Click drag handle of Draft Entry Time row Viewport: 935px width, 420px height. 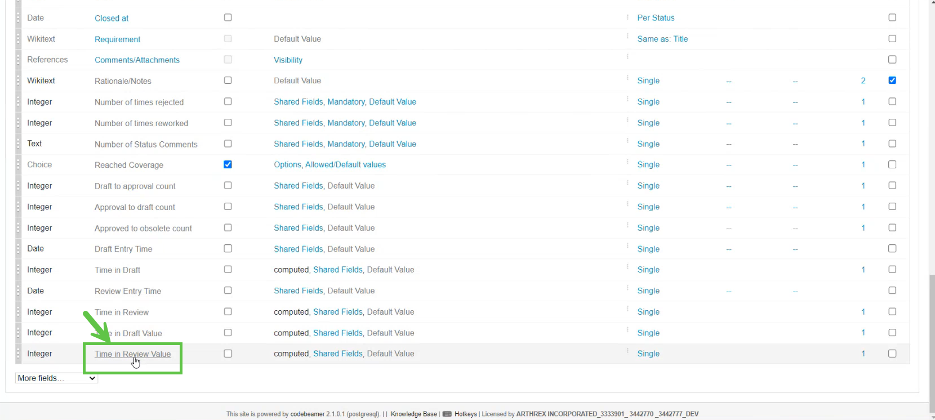[18, 249]
